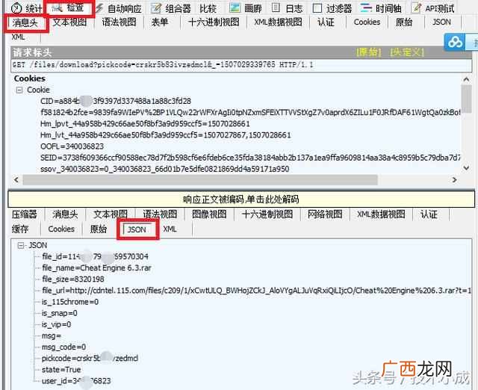Click the GET /files/download request line field
Image resolution: width=478 pixels, height=390 pixels.
coord(241,65)
